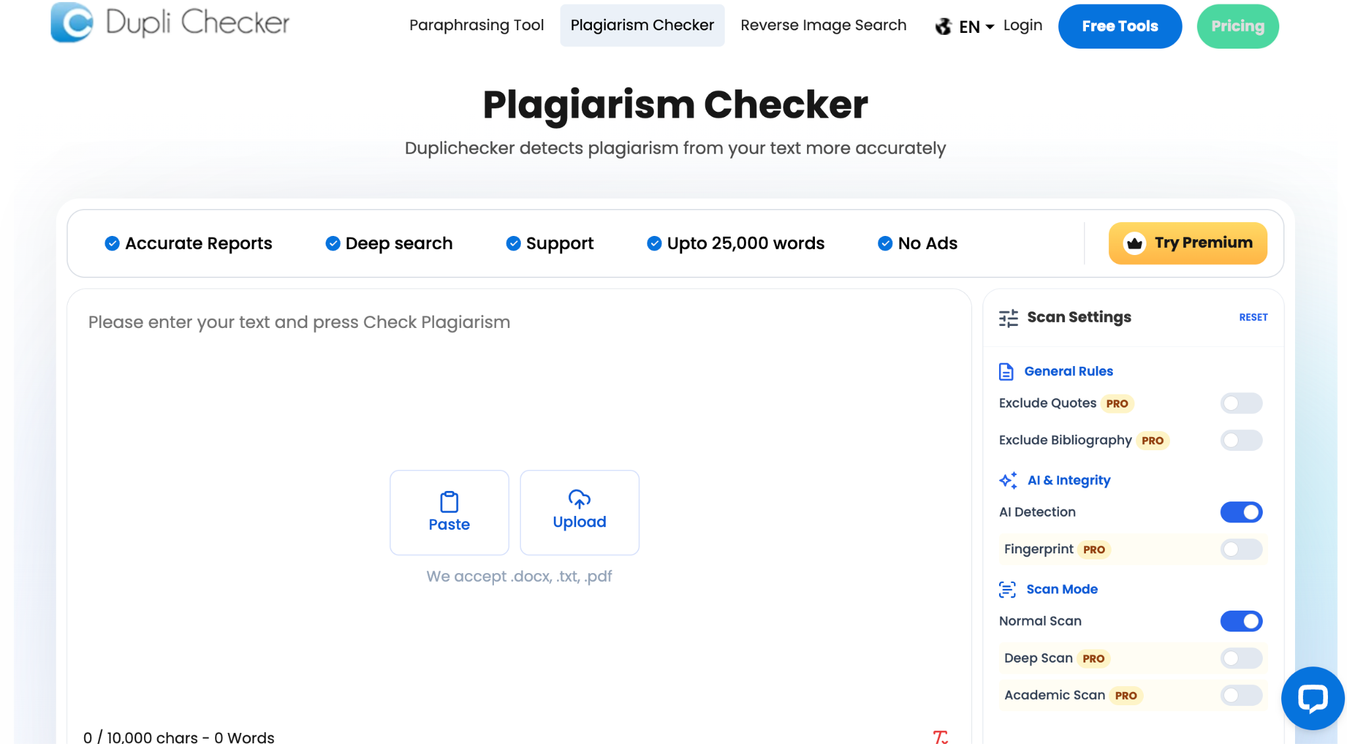Open Reverse Image Search nav item
Viewport: 1347px width, 744px height.
pyautogui.click(x=823, y=25)
